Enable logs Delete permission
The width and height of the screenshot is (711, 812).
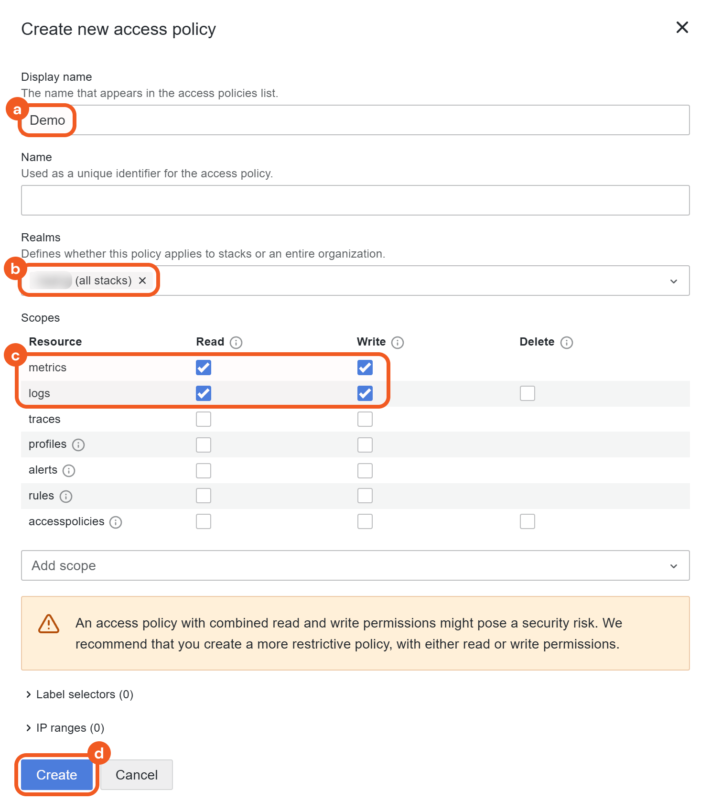click(528, 393)
